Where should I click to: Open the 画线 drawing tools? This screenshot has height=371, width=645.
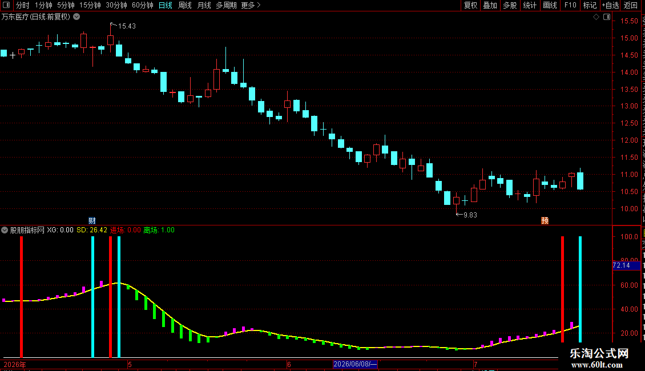550,5
